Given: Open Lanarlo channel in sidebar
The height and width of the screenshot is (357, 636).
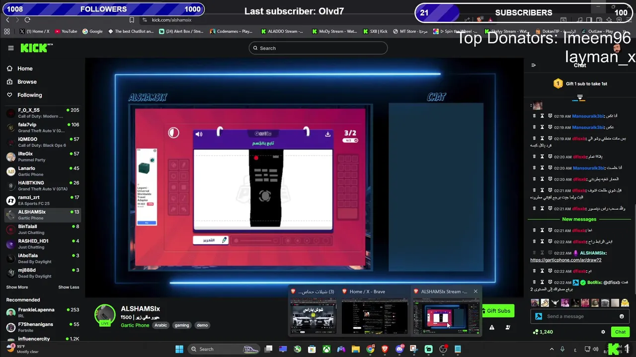Looking at the screenshot, I should click(42, 171).
